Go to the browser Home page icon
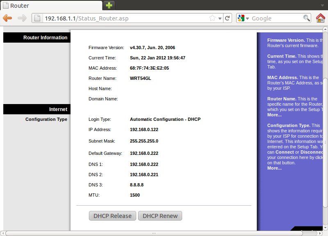Viewport: 328px width, 236px height. [x=321, y=18]
